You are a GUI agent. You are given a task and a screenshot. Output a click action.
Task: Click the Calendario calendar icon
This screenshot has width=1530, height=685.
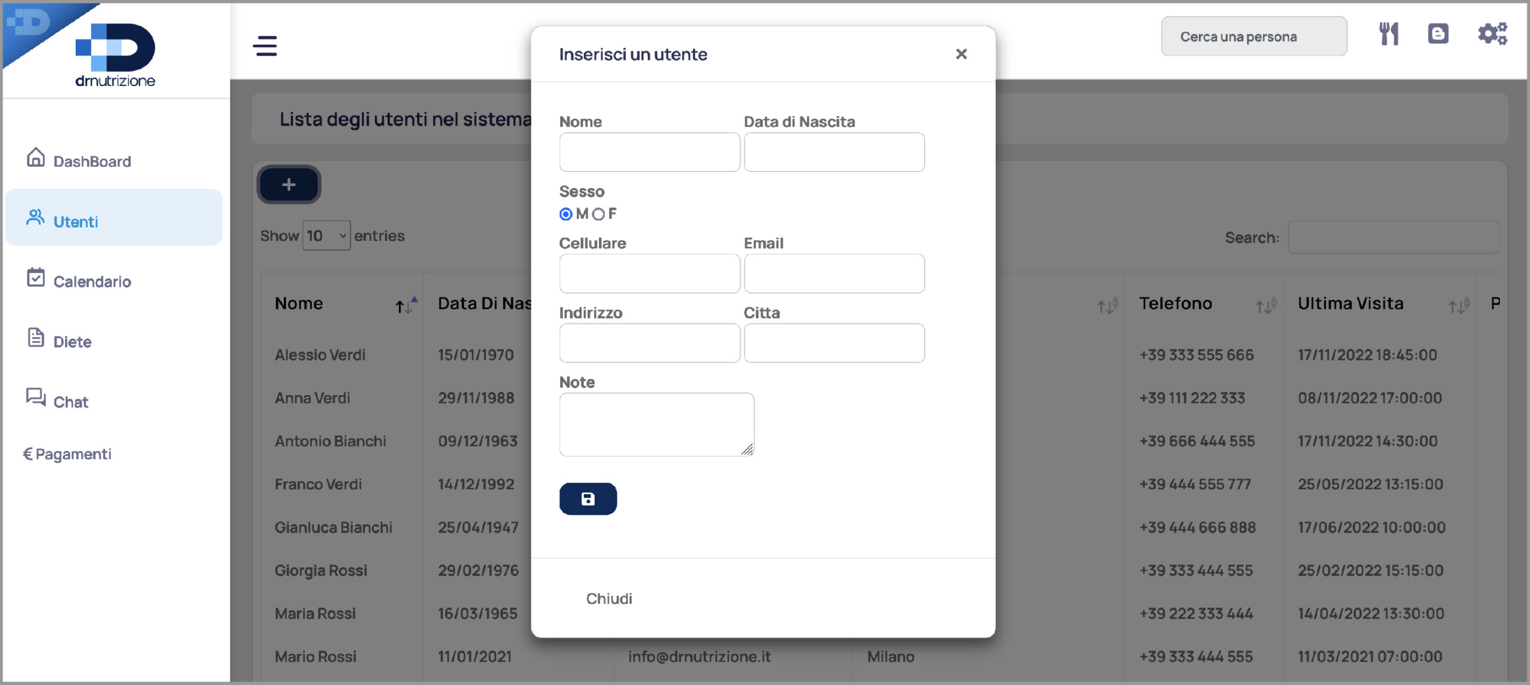tap(36, 277)
